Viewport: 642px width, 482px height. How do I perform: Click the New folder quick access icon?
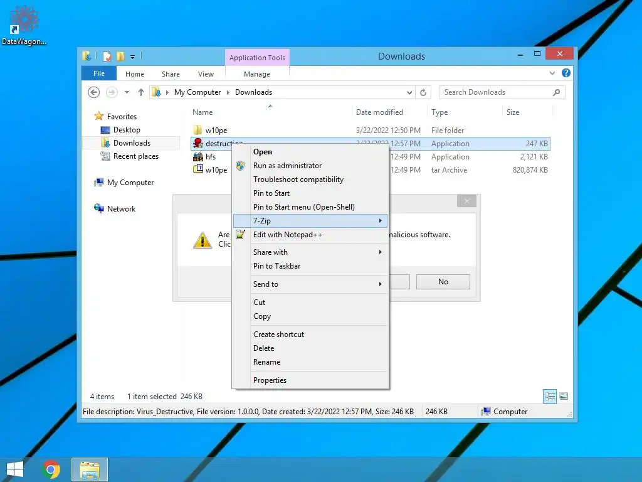(x=120, y=56)
